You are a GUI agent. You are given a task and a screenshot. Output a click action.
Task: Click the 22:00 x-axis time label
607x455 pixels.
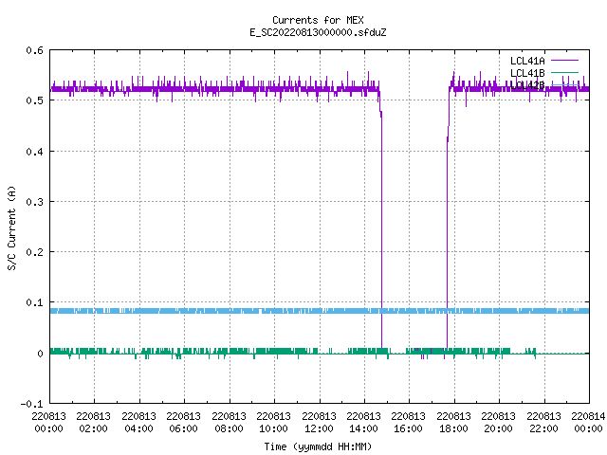(543, 428)
